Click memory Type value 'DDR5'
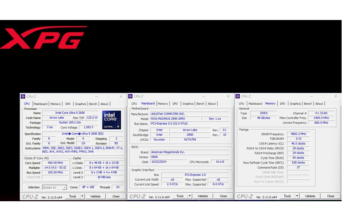The width and height of the screenshot is (342, 215). (x=263, y=113)
